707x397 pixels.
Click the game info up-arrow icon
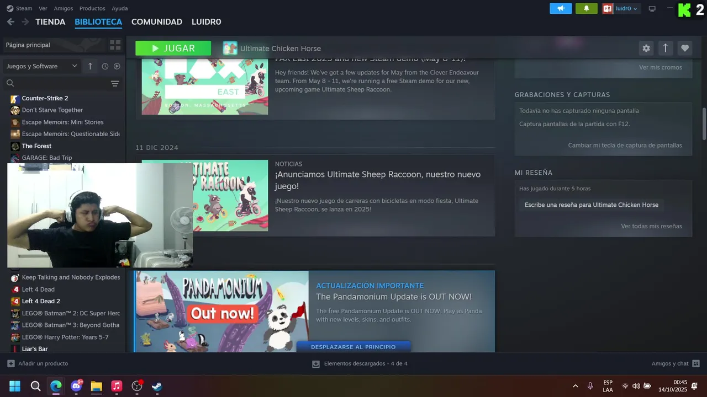(x=665, y=48)
